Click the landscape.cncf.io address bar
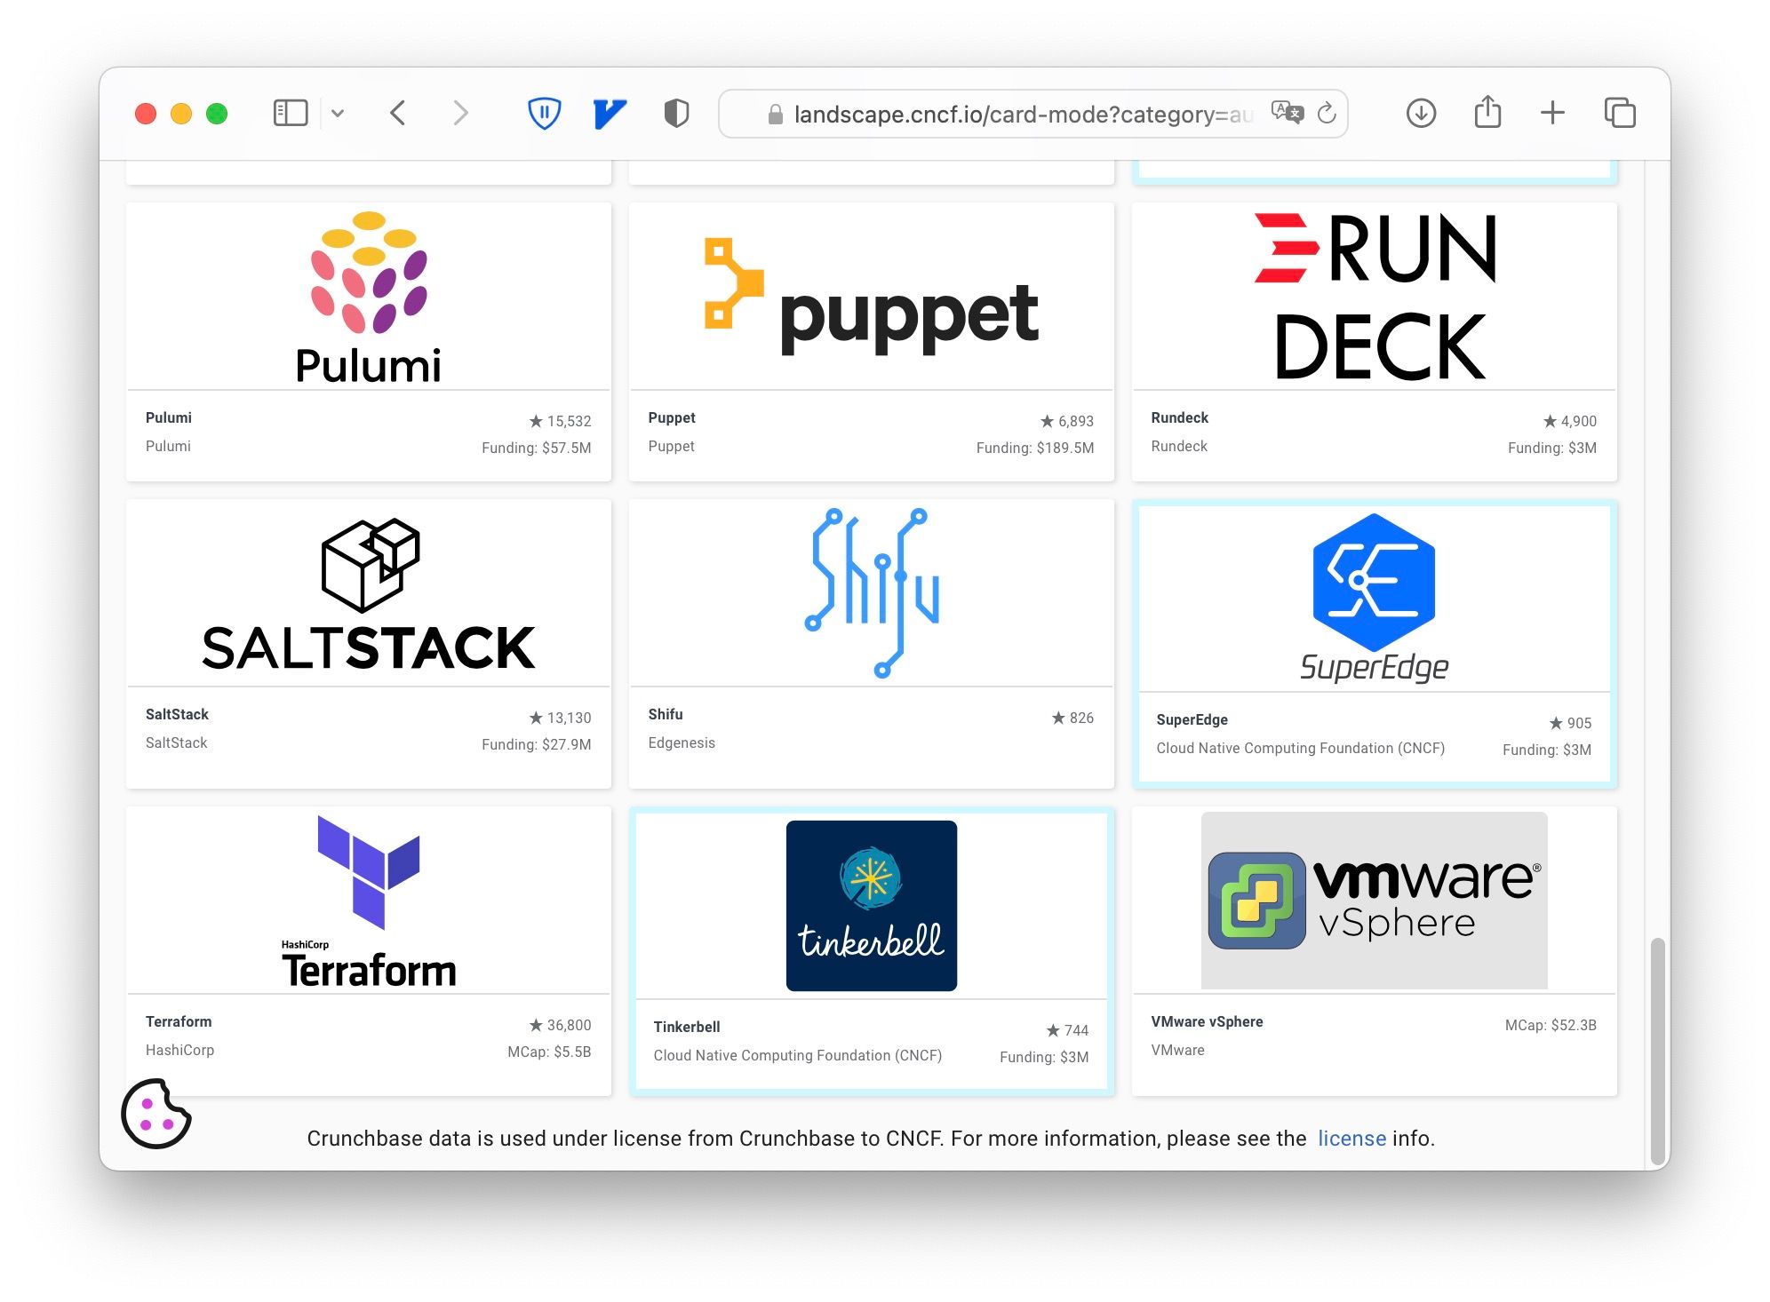The width and height of the screenshot is (1770, 1302). [1032, 114]
